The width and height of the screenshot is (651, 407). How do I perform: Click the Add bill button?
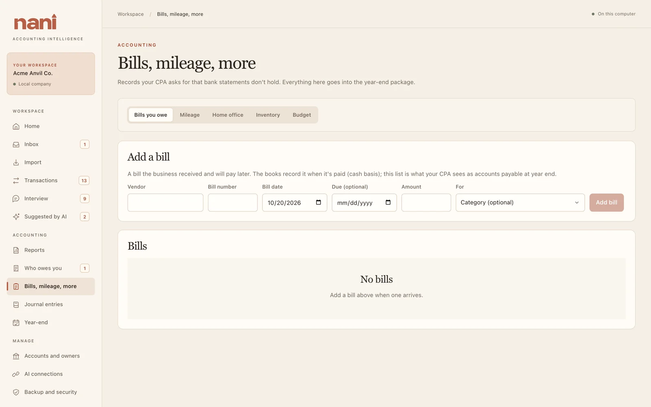(x=606, y=203)
